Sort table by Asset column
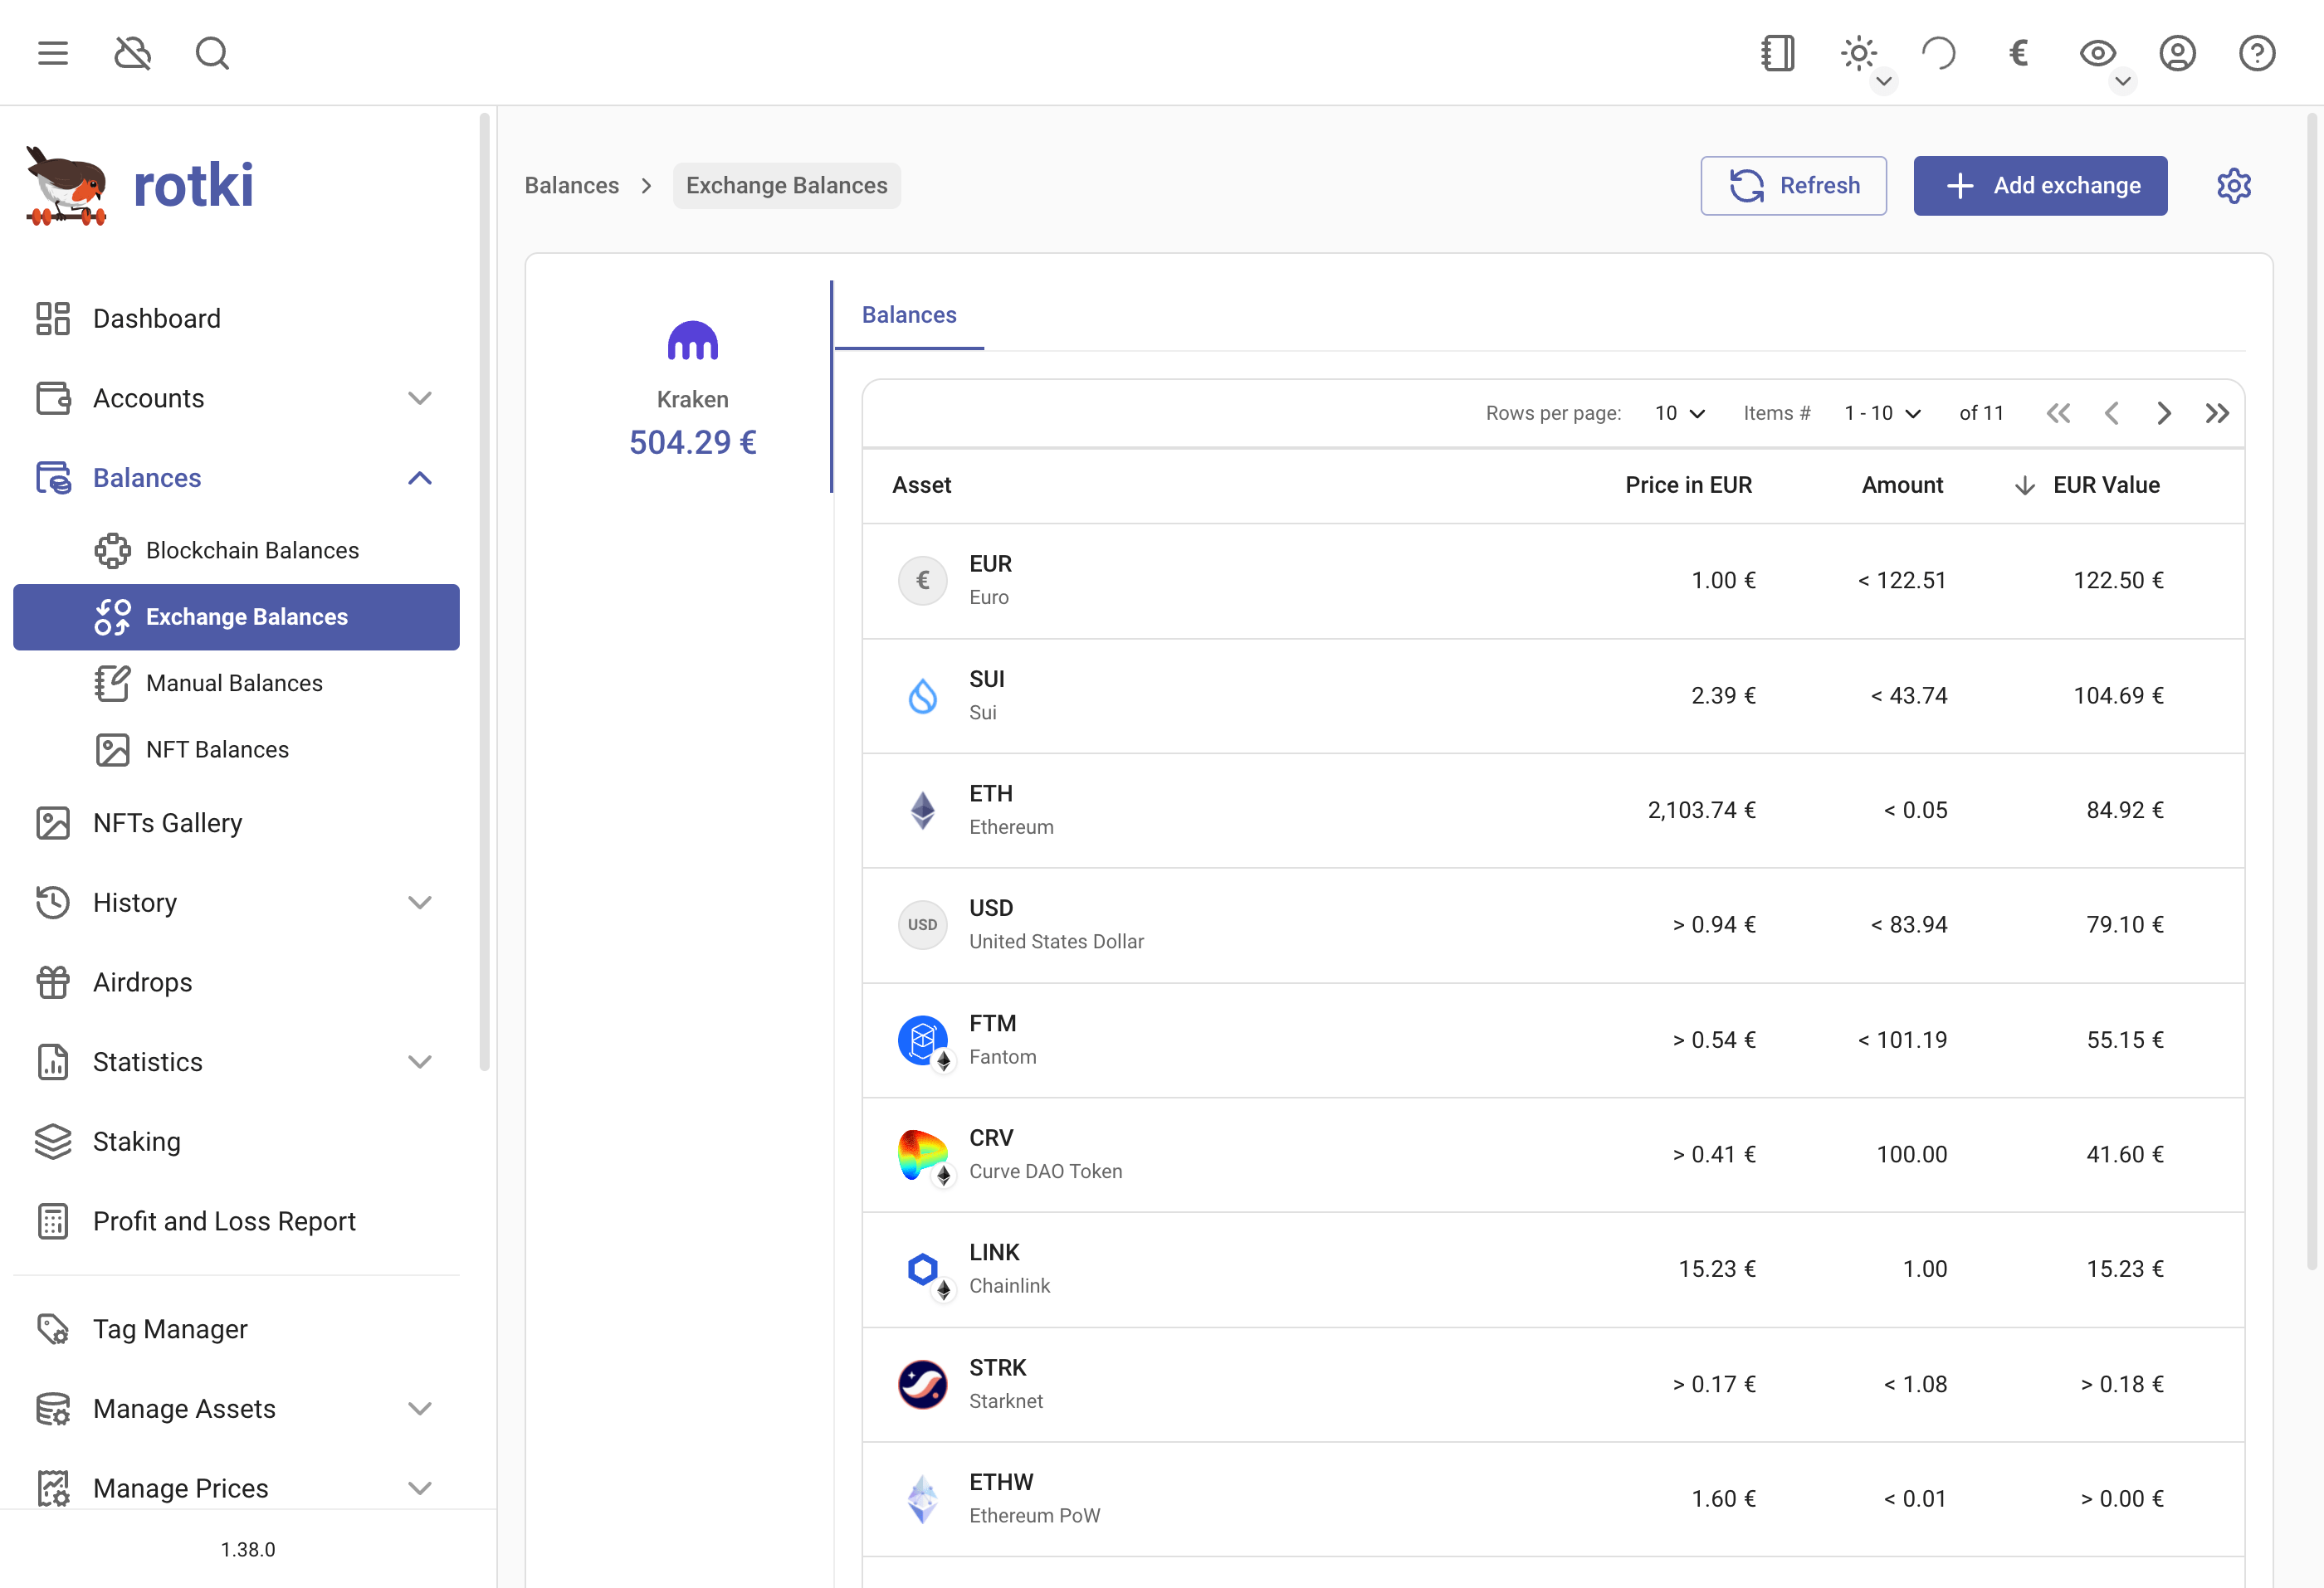Viewport: 2324px width, 1588px height. [921, 485]
